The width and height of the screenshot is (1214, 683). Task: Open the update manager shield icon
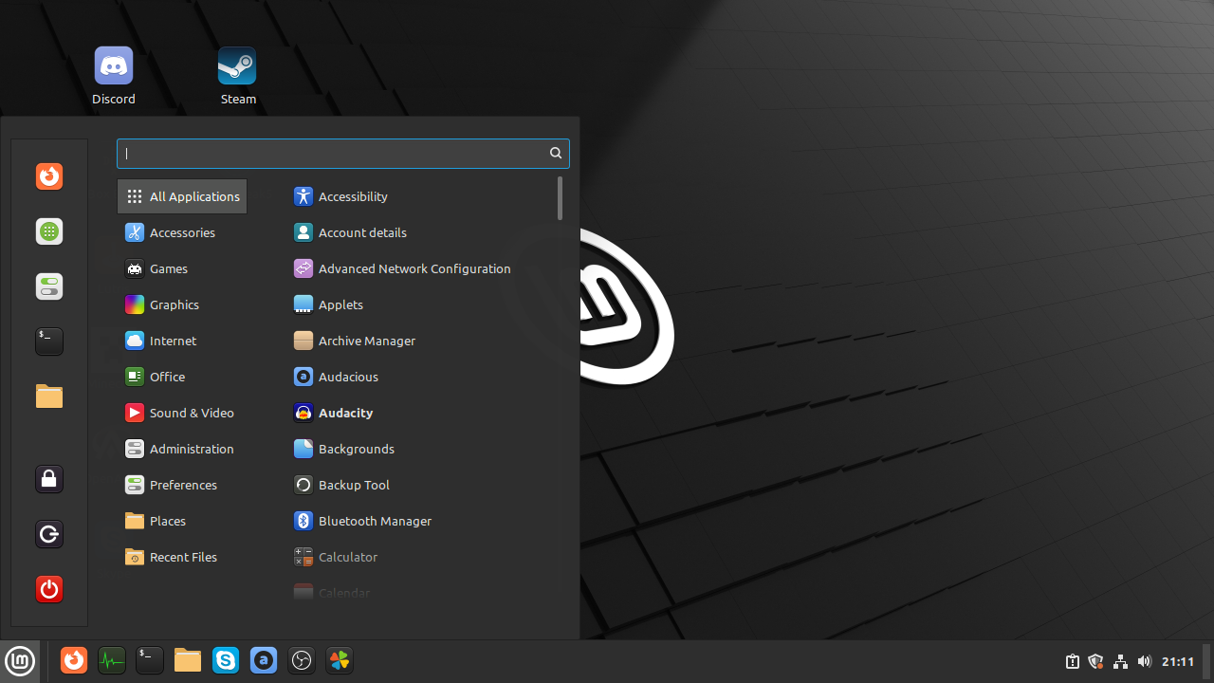pyautogui.click(x=1096, y=661)
